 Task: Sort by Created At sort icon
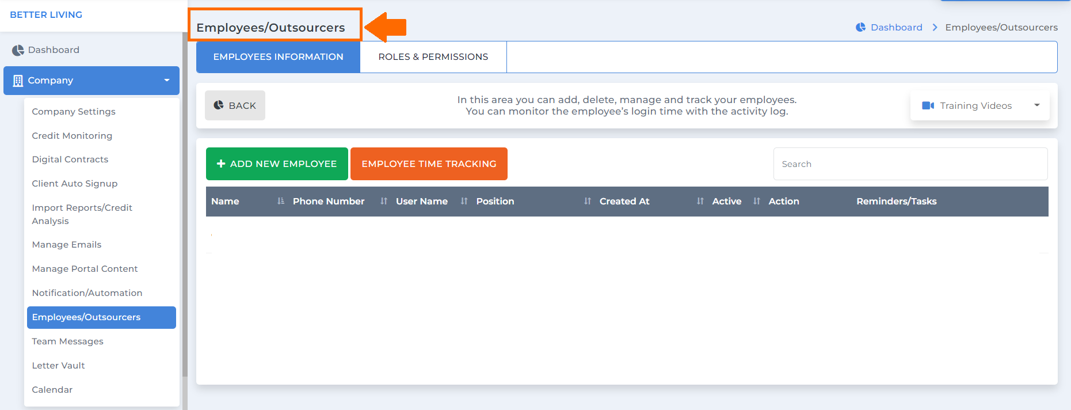pyautogui.click(x=700, y=201)
